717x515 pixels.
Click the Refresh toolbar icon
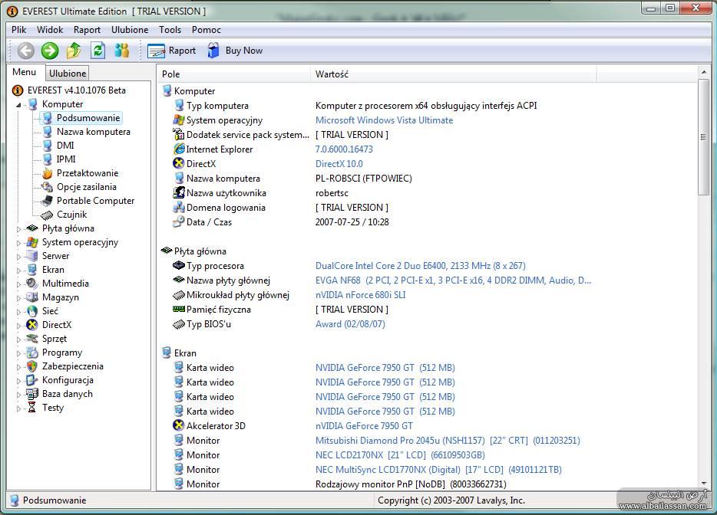click(97, 51)
